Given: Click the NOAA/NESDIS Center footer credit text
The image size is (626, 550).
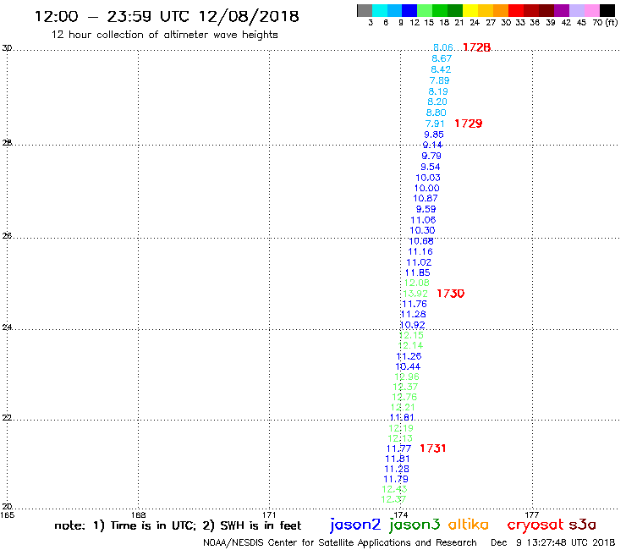Looking at the screenshot, I should (340, 542).
